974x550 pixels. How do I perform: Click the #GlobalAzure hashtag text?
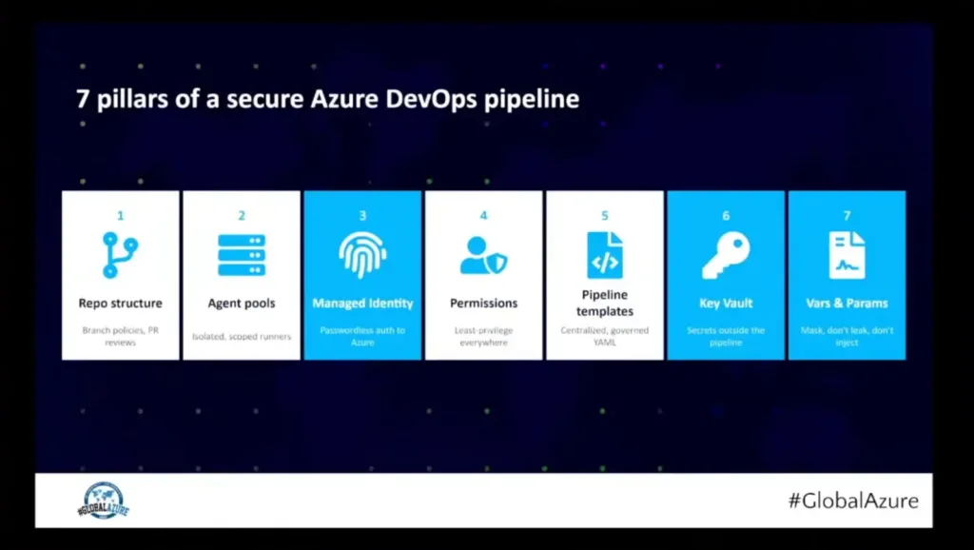click(853, 501)
